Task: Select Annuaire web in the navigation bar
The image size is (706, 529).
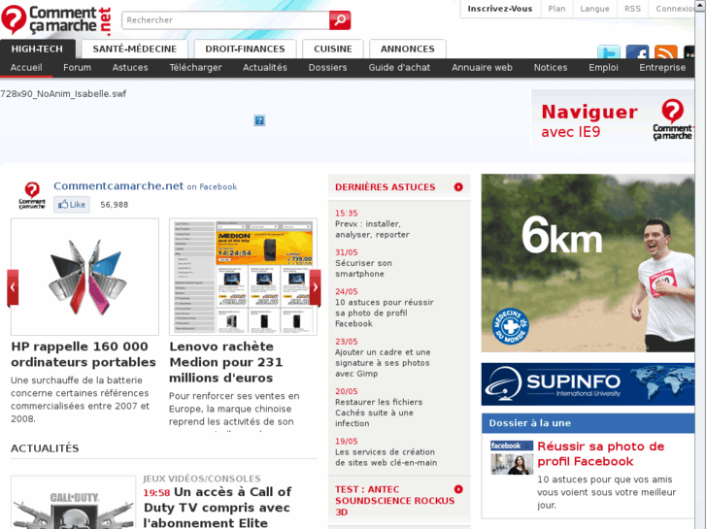Action: (482, 68)
